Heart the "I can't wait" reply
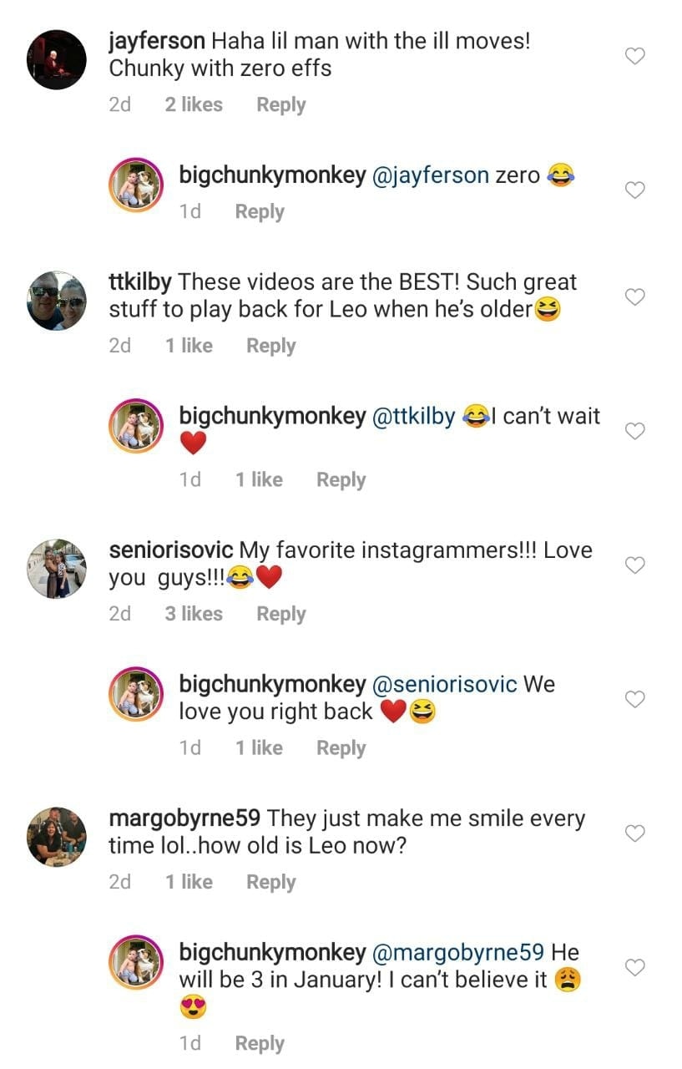The height and width of the screenshot is (1069, 682). [x=635, y=431]
